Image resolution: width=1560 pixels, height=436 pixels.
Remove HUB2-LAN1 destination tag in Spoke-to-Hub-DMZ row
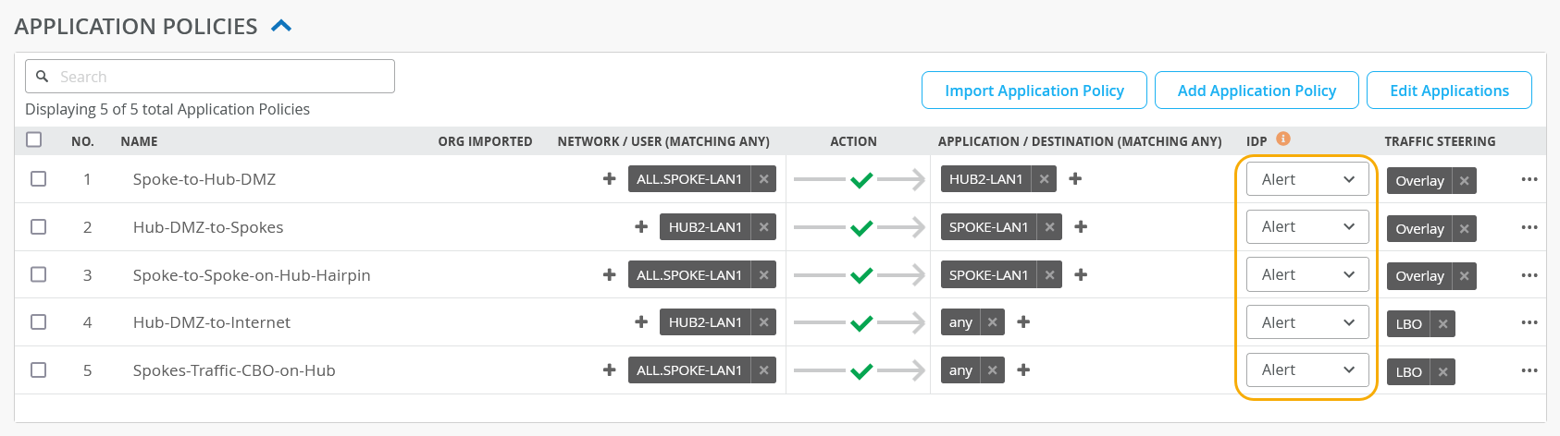pos(1044,179)
